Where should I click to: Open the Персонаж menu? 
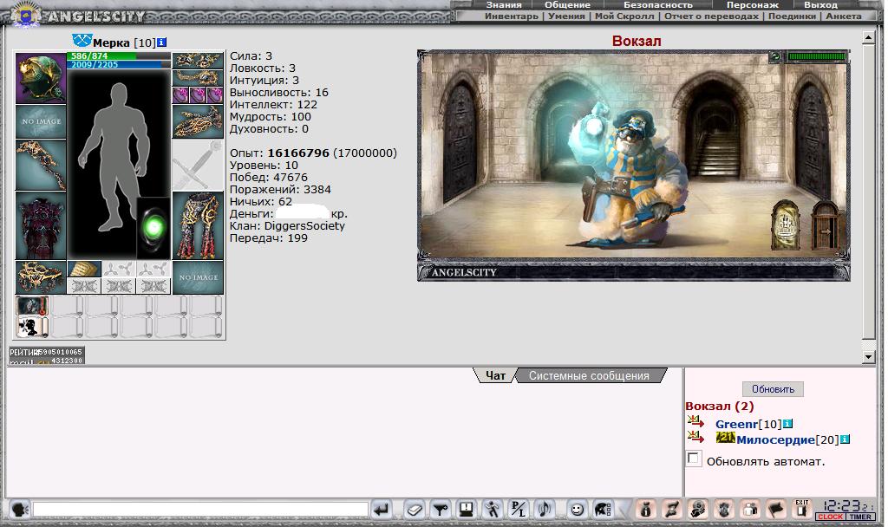pos(753,5)
